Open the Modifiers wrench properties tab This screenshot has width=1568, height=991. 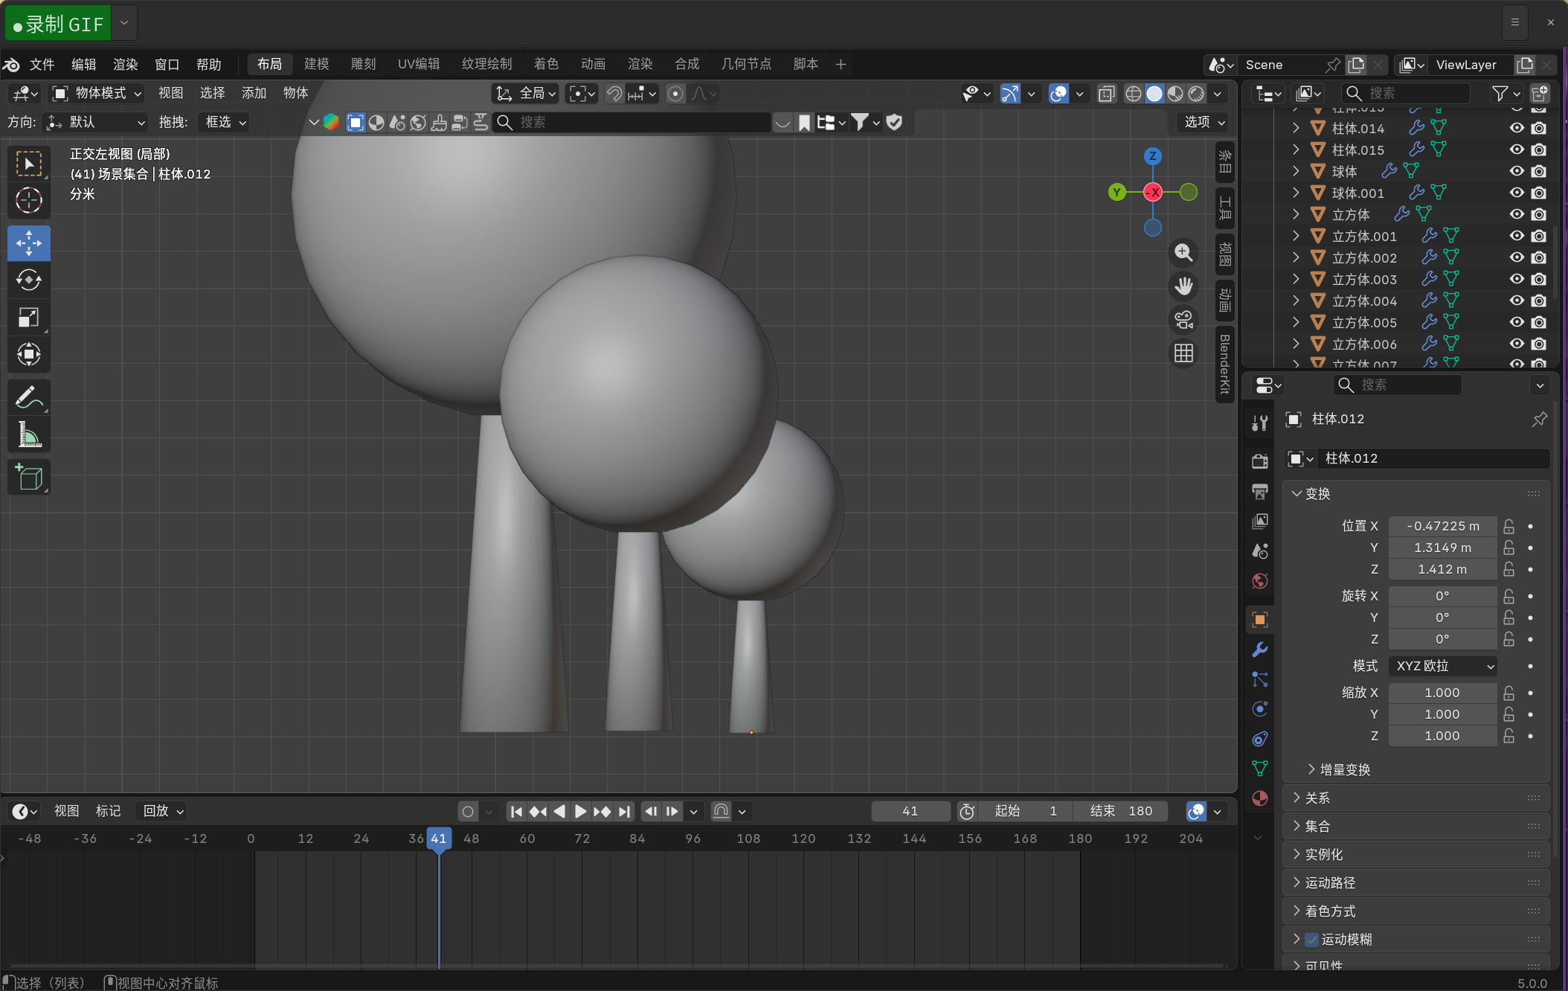point(1259,650)
